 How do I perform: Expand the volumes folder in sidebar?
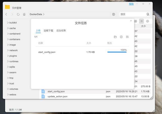click(x=8, y=89)
